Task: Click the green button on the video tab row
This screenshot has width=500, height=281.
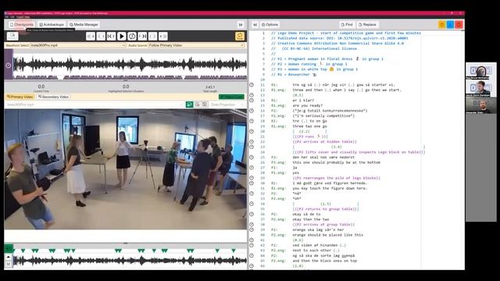Action: [x=231, y=97]
